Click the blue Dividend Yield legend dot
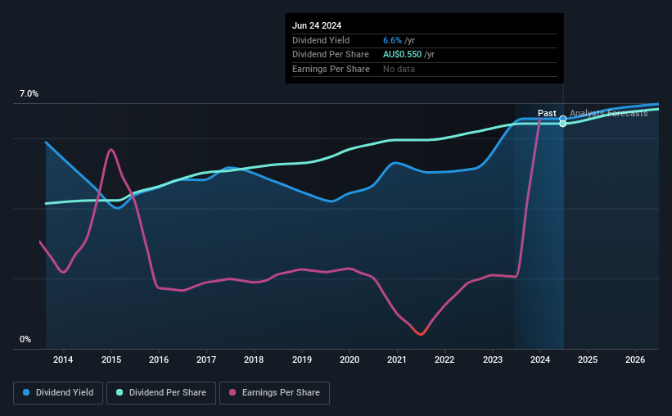The image size is (672, 416). click(x=26, y=392)
